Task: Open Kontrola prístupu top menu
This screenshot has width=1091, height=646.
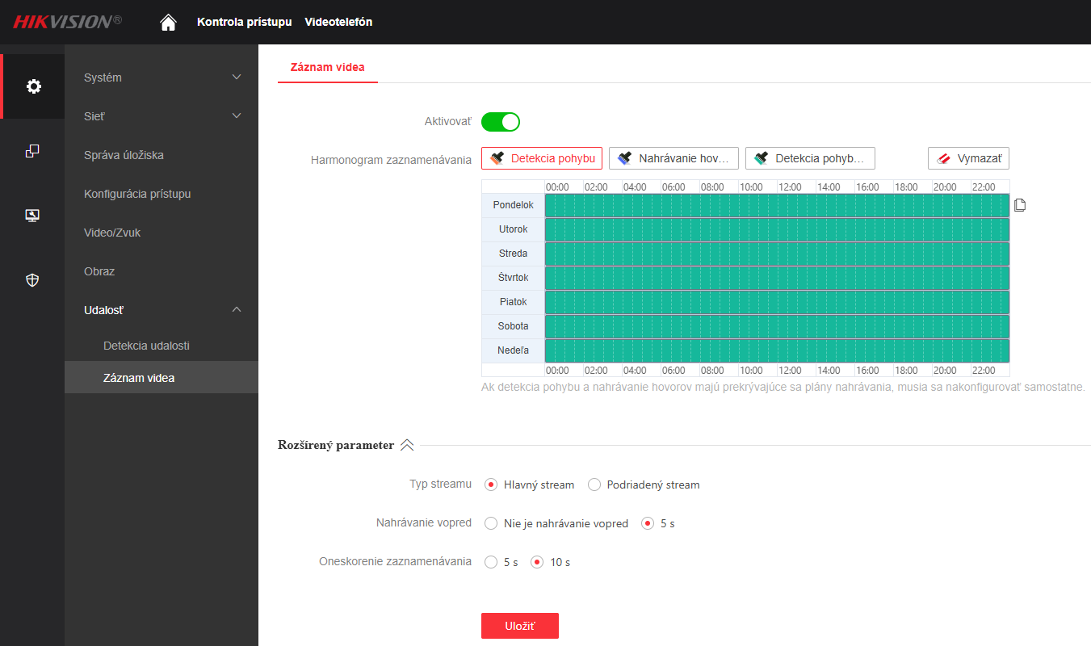Action: 244,22
